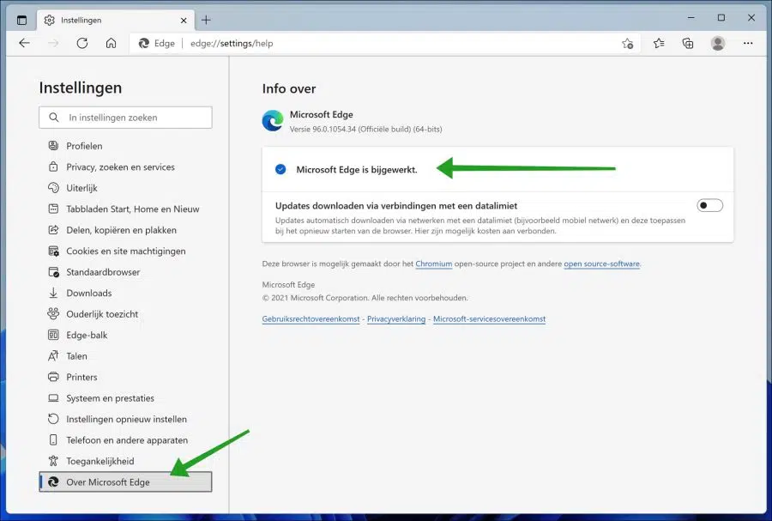Click the Edge site identity icon in address bar
This screenshot has width=772, height=521.
[x=144, y=43]
